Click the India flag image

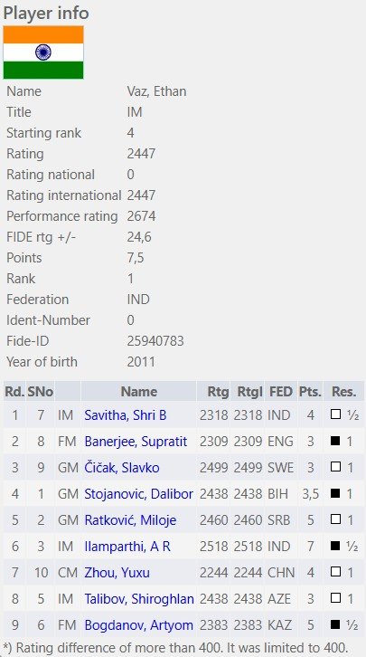[x=43, y=52]
